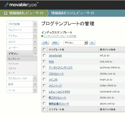
Task: Click the 削除 delete button
Action: click(x=55, y=43)
